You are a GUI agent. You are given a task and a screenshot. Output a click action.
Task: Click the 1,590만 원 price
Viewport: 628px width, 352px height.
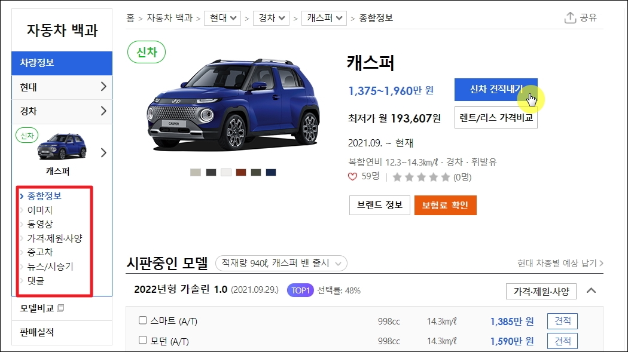pyautogui.click(x=512, y=341)
